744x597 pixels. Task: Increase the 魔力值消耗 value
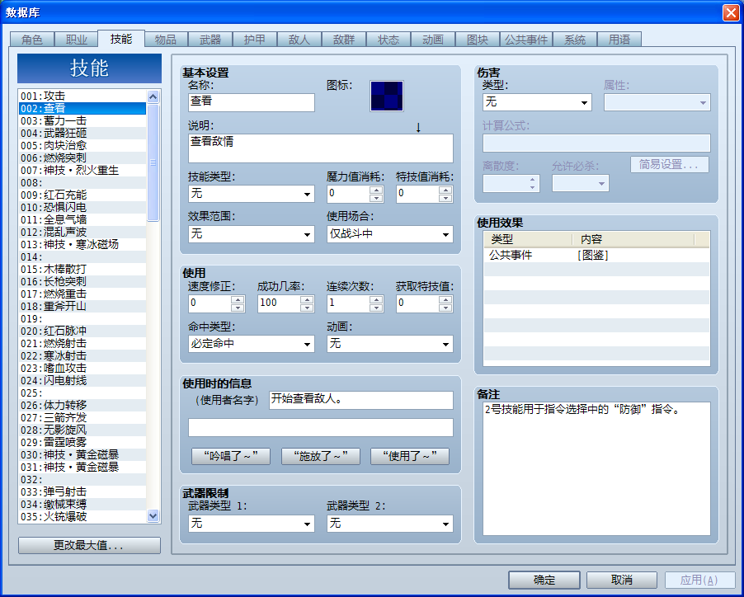click(376, 190)
